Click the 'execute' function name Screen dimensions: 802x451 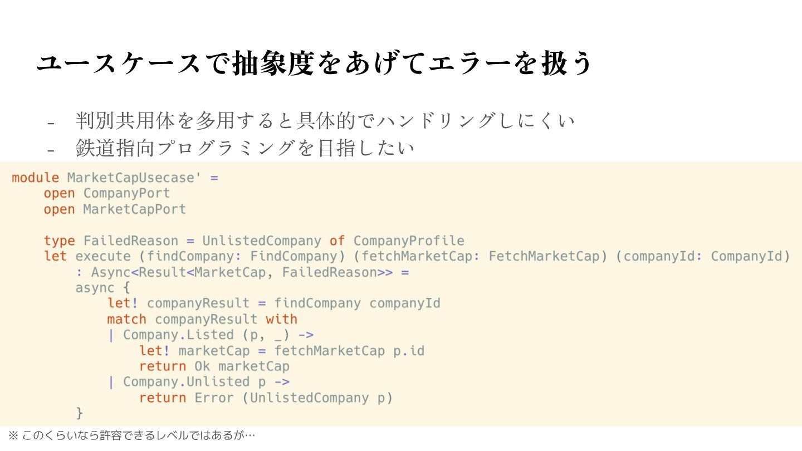coord(103,257)
